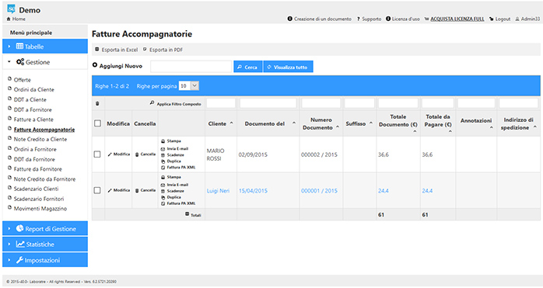Open Licenza d'uso link
Image resolution: width=543 pixels, height=288 pixels.
coord(405,19)
